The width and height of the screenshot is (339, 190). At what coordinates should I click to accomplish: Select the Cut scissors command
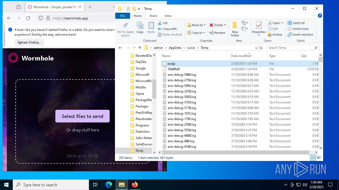[163, 23]
